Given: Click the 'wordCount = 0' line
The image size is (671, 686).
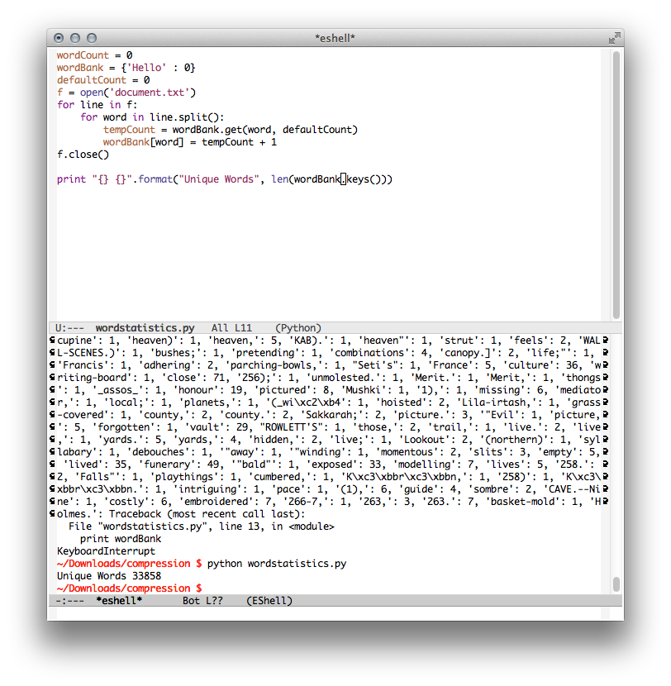Looking at the screenshot, I should click(94, 55).
